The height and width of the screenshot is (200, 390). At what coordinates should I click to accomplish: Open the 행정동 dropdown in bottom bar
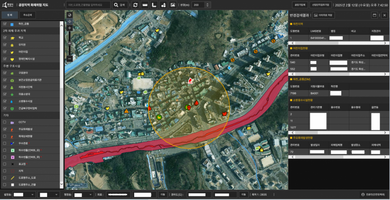tap(83, 194)
